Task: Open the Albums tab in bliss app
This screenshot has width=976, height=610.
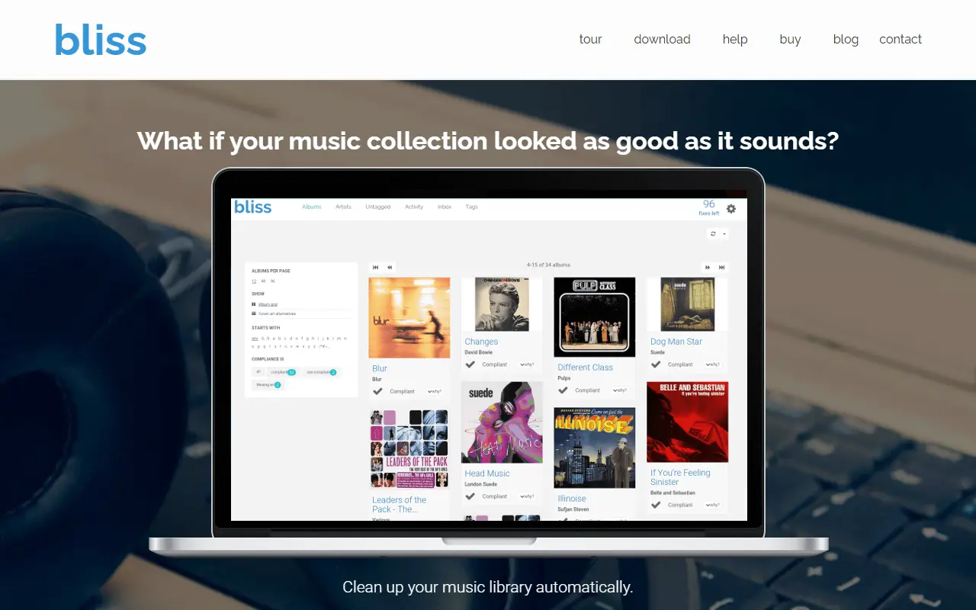Action: (x=312, y=207)
